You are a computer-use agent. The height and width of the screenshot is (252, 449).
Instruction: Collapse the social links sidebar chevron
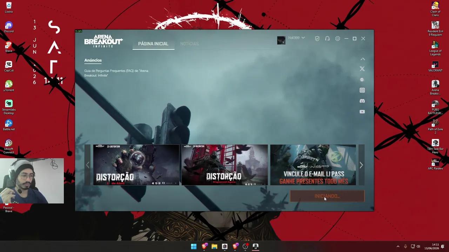point(363,59)
